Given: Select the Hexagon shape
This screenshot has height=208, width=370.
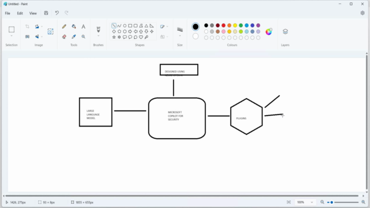Looking at the screenshot, I should pos(125,31).
